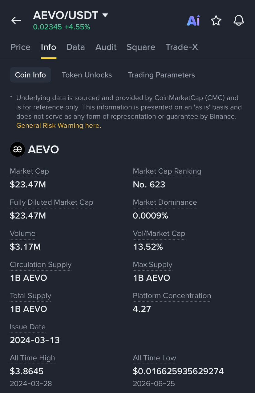Tap the Fully Diluted Market Cap label
The image size is (255, 393).
click(x=51, y=202)
